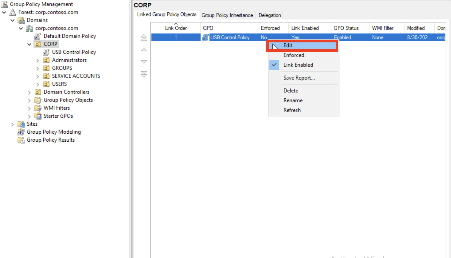Viewport: 451px width, 258px height.
Task: Click the GPO Status cell showing Enabled
Action: [350, 38]
